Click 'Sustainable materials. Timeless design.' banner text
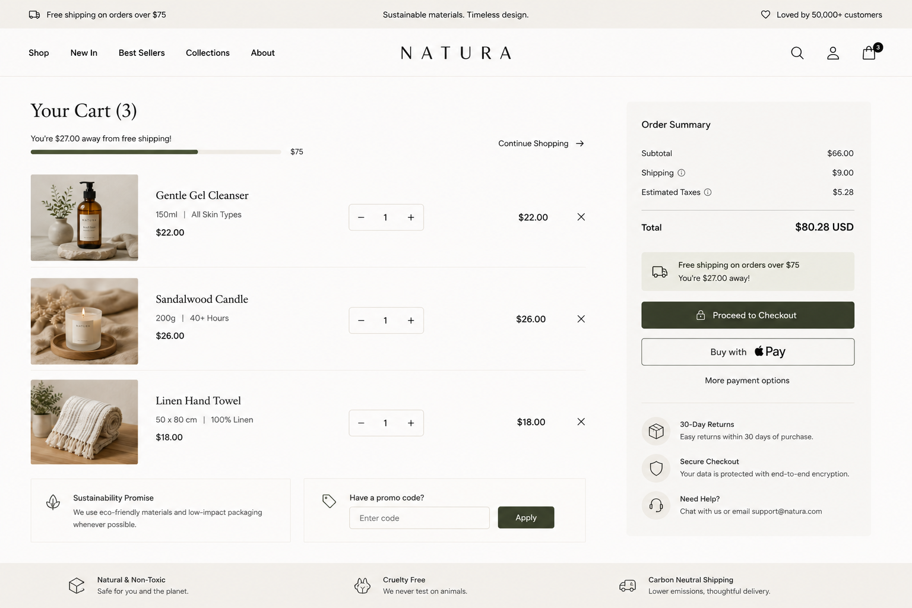The image size is (912, 608). pyautogui.click(x=455, y=14)
